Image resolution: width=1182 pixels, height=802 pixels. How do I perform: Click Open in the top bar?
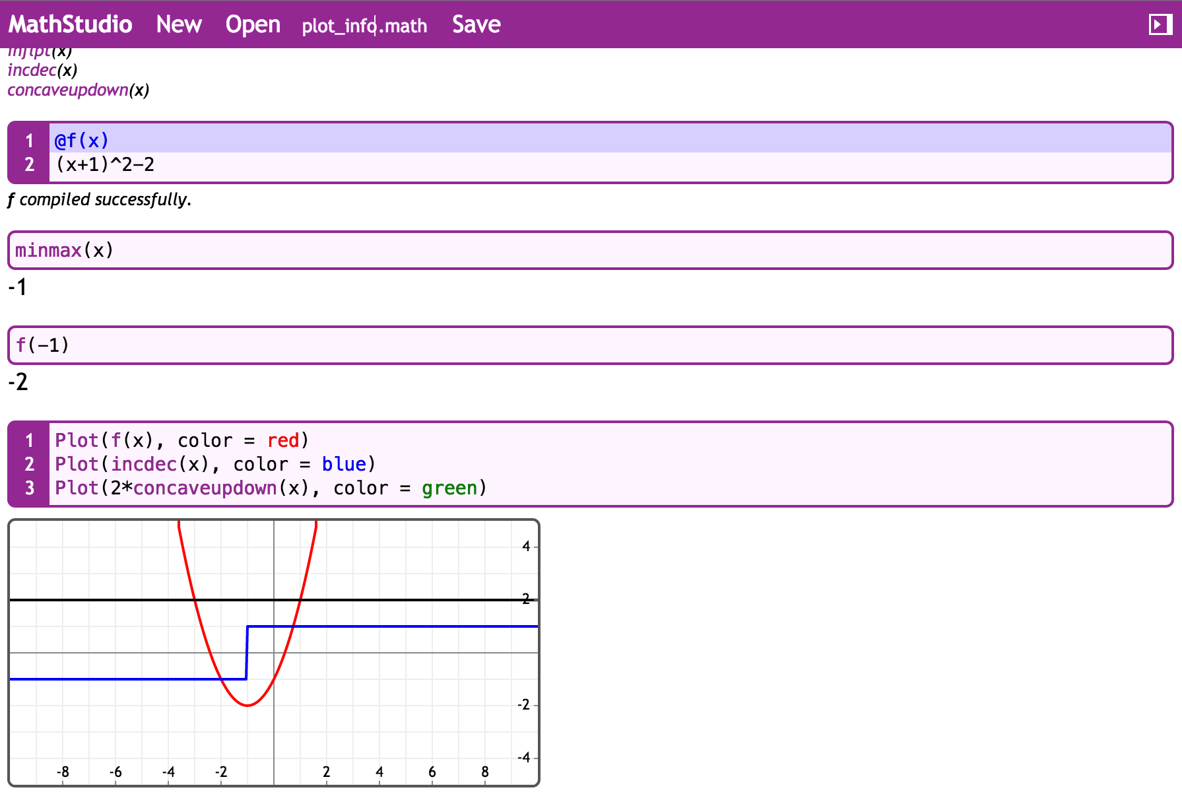pyautogui.click(x=253, y=25)
